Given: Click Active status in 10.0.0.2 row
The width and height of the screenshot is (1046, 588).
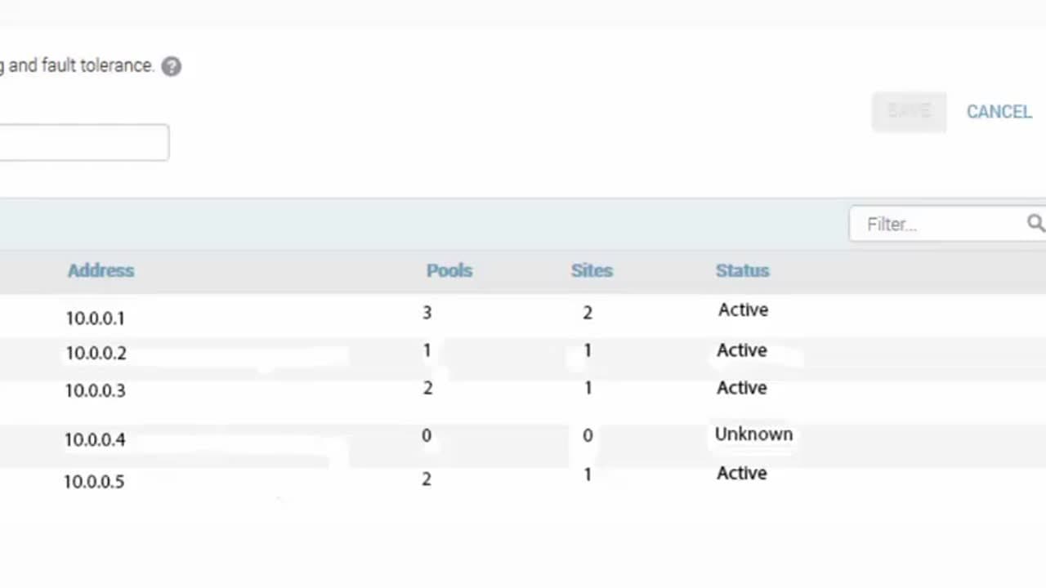Looking at the screenshot, I should coord(741,350).
